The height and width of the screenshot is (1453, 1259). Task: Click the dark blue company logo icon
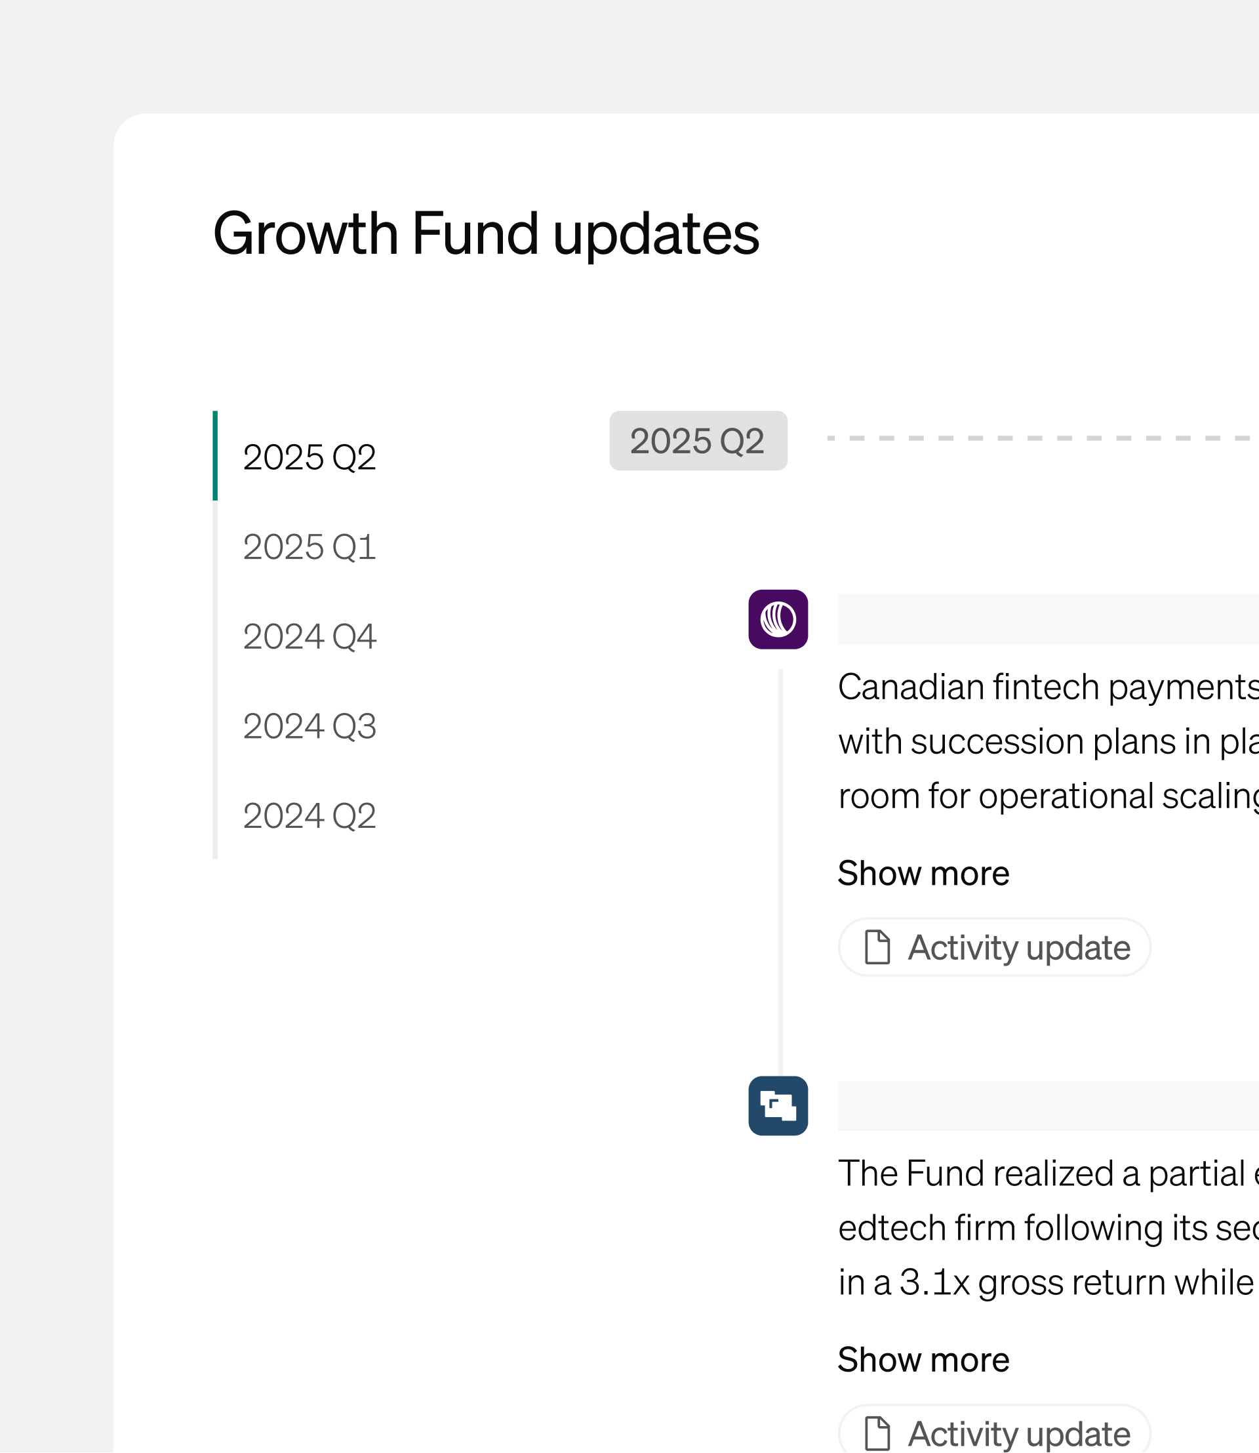click(x=778, y=1106)
